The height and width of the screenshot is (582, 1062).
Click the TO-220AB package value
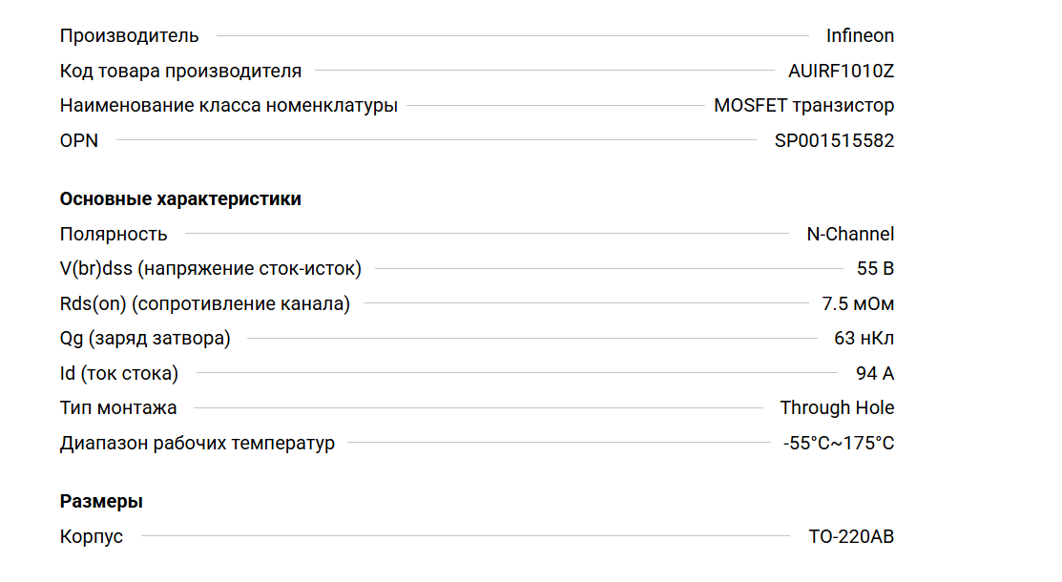click(851, 537)
